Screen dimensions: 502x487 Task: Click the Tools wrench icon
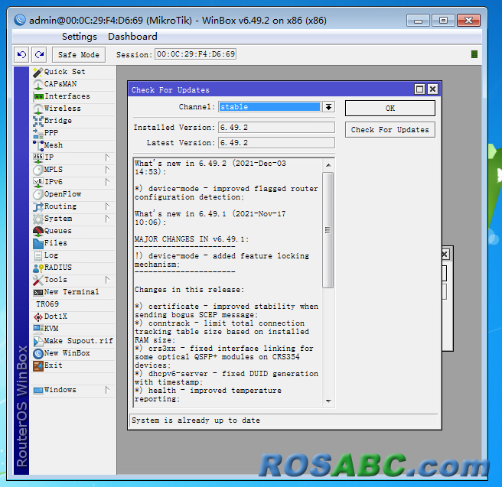[37, 280]
